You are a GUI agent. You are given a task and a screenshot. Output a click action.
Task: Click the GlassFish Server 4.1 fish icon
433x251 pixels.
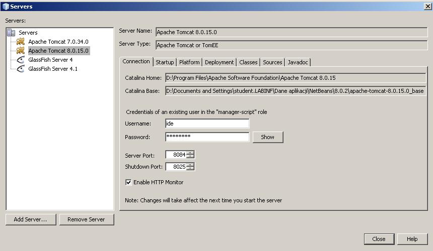tap(21, 69)
